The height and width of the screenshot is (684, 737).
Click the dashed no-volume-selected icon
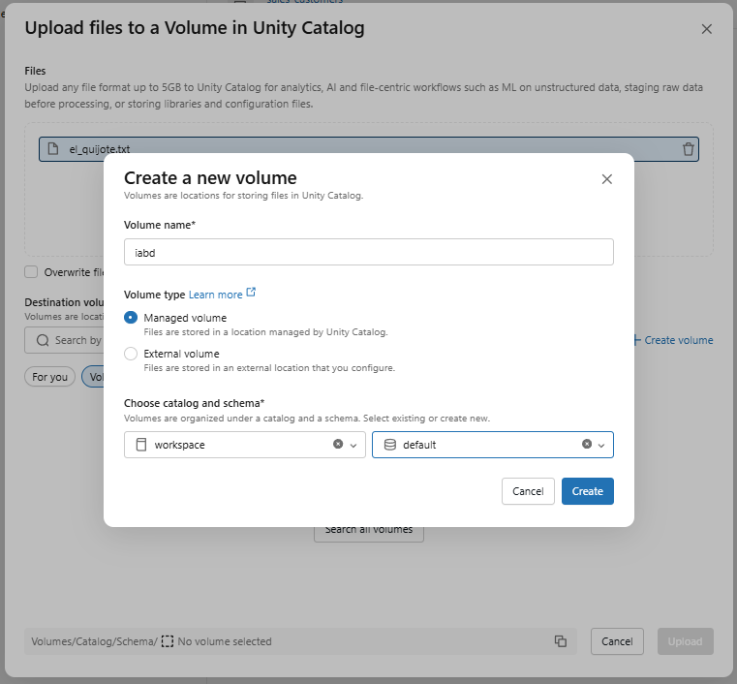click(168, 641)
